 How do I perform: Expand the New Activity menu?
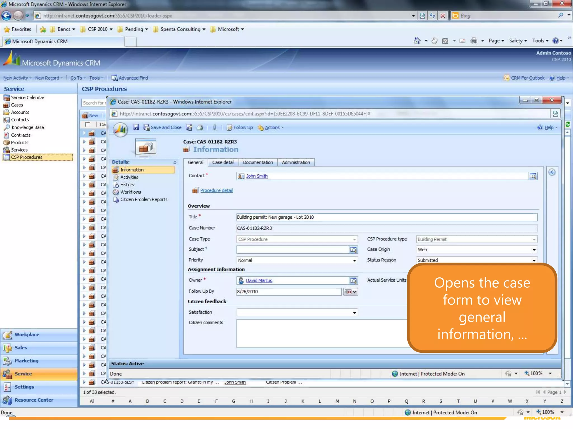tap(17, 78)
